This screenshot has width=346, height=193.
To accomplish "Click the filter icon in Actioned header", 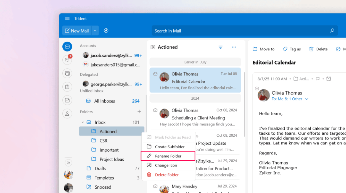I will 221,47.
